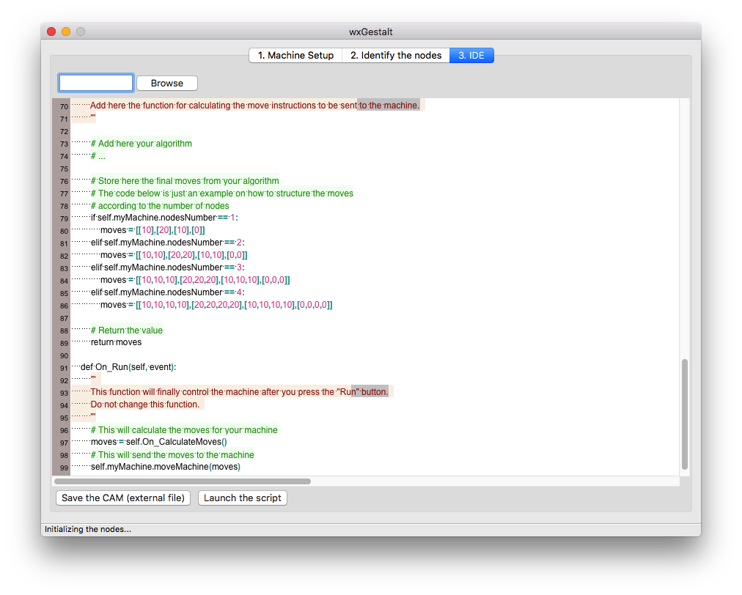Click Save the CAM (external file)
The height and width of the screenshot is (595, 742).
(x=123, y=498)
